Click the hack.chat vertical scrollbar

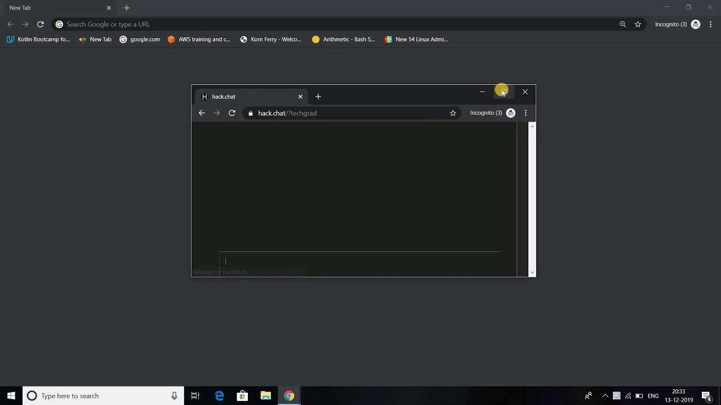(x=532, y=199)
